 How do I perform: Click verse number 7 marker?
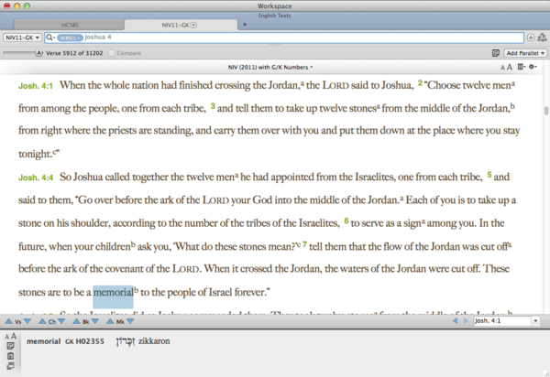coord(305,244)
